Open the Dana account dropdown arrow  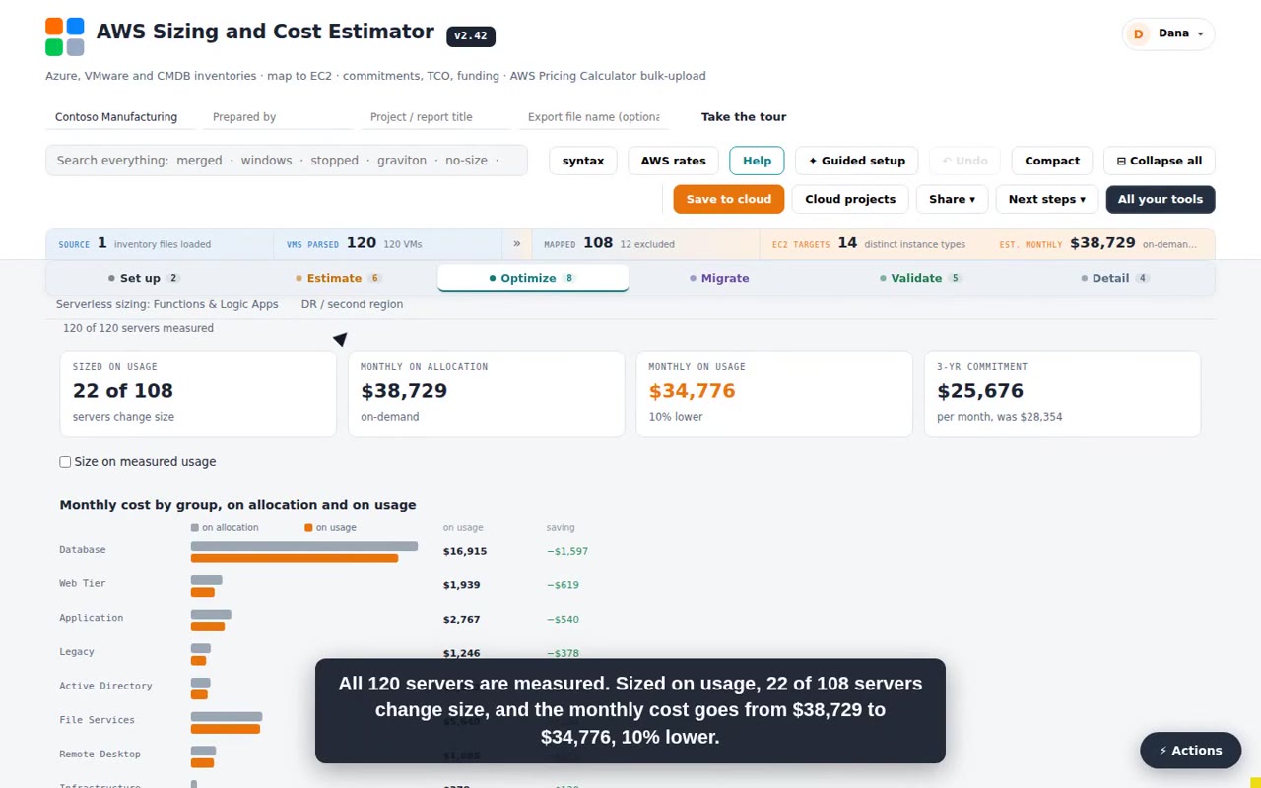click(x=1200, y=34)
